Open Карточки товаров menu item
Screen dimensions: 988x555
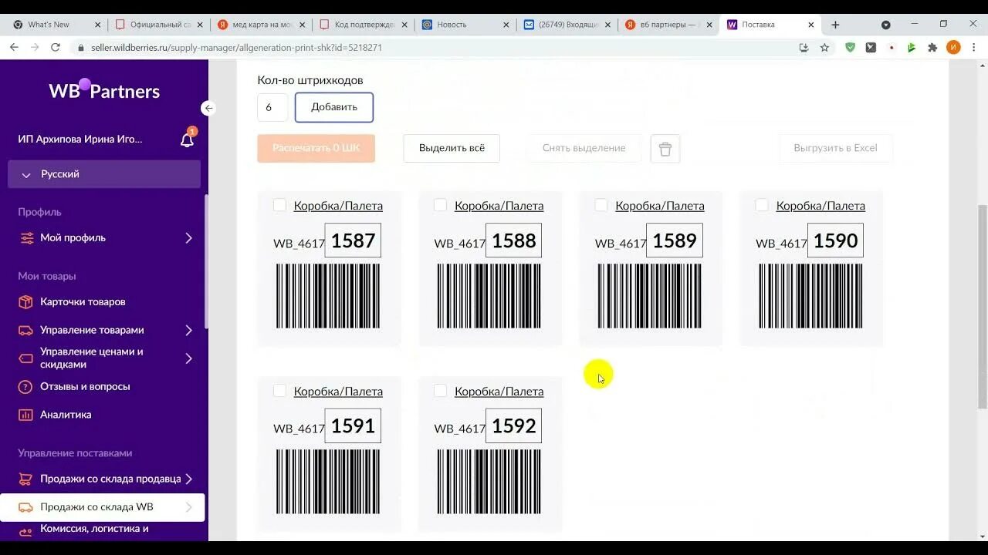tap(83, 301)
